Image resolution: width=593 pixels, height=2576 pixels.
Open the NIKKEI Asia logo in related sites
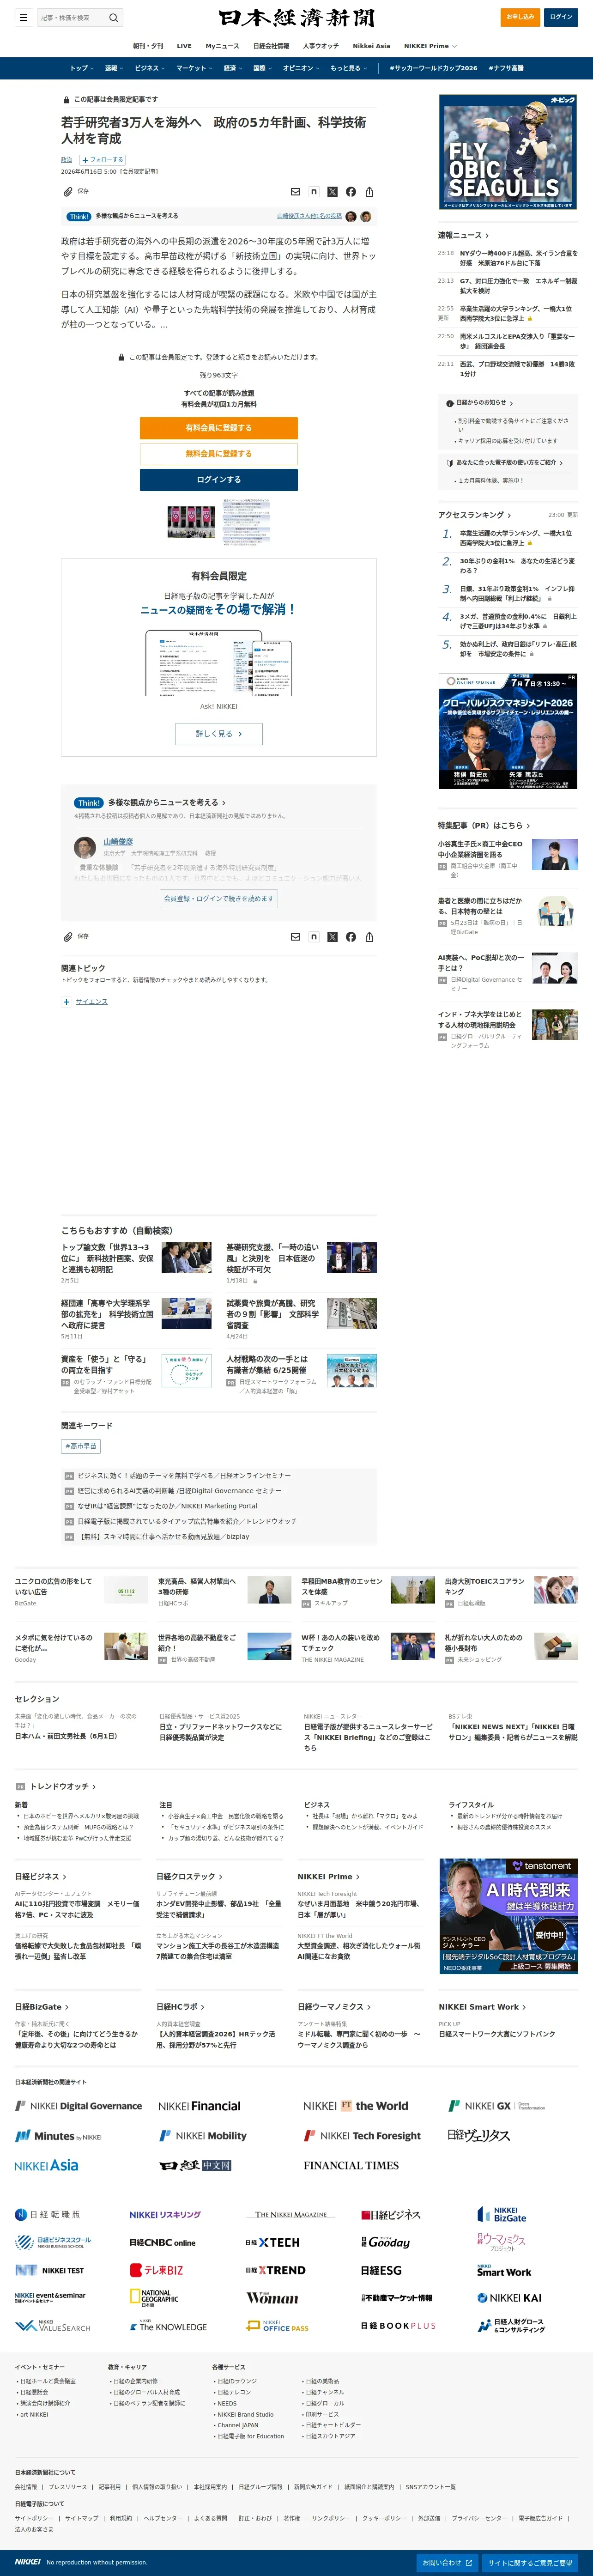(x=46, y=2165)
